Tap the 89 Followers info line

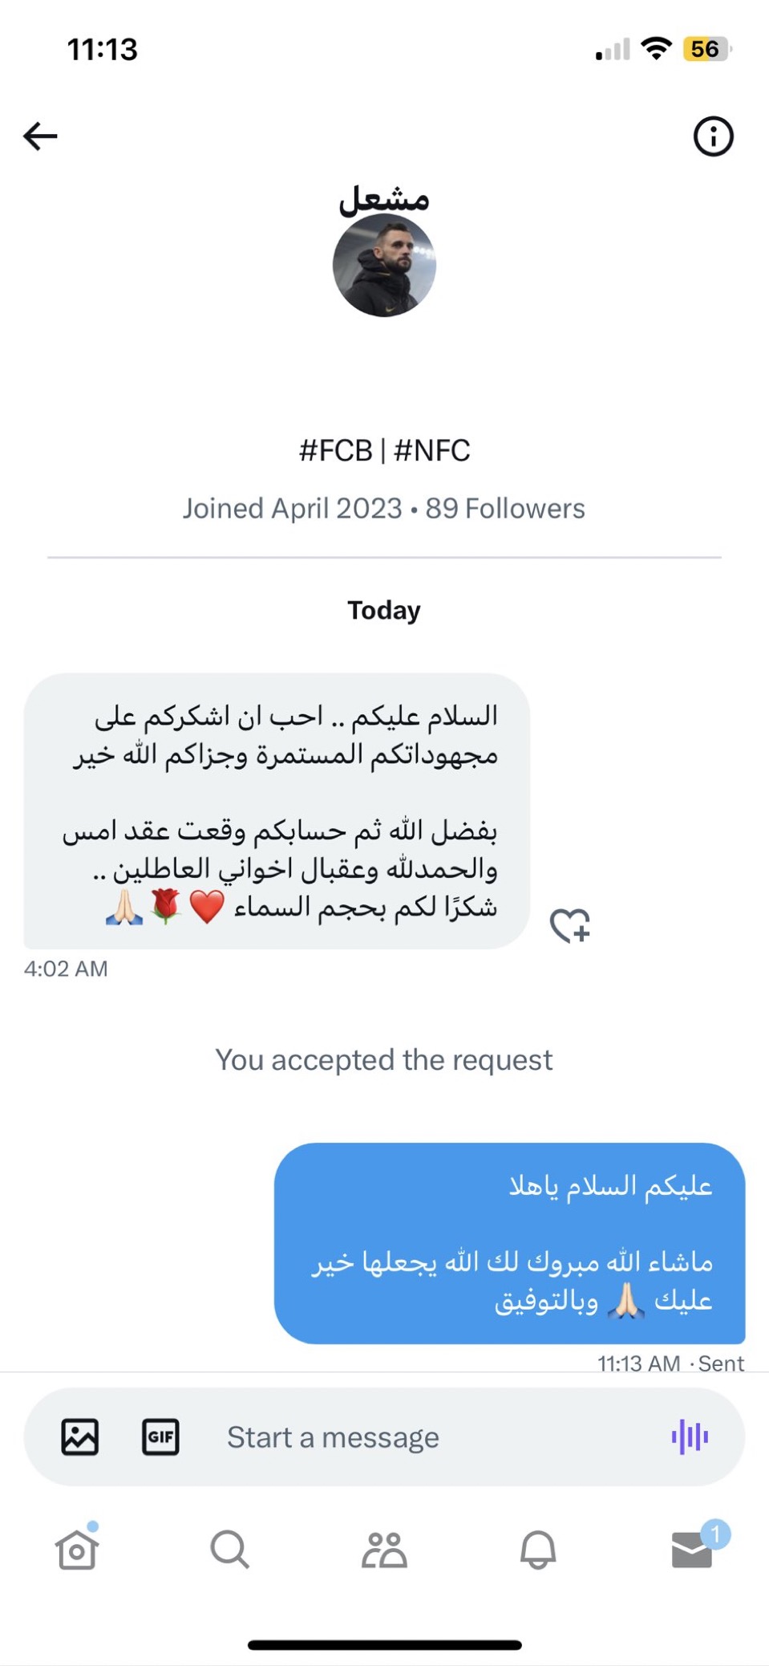pos(505,509)
